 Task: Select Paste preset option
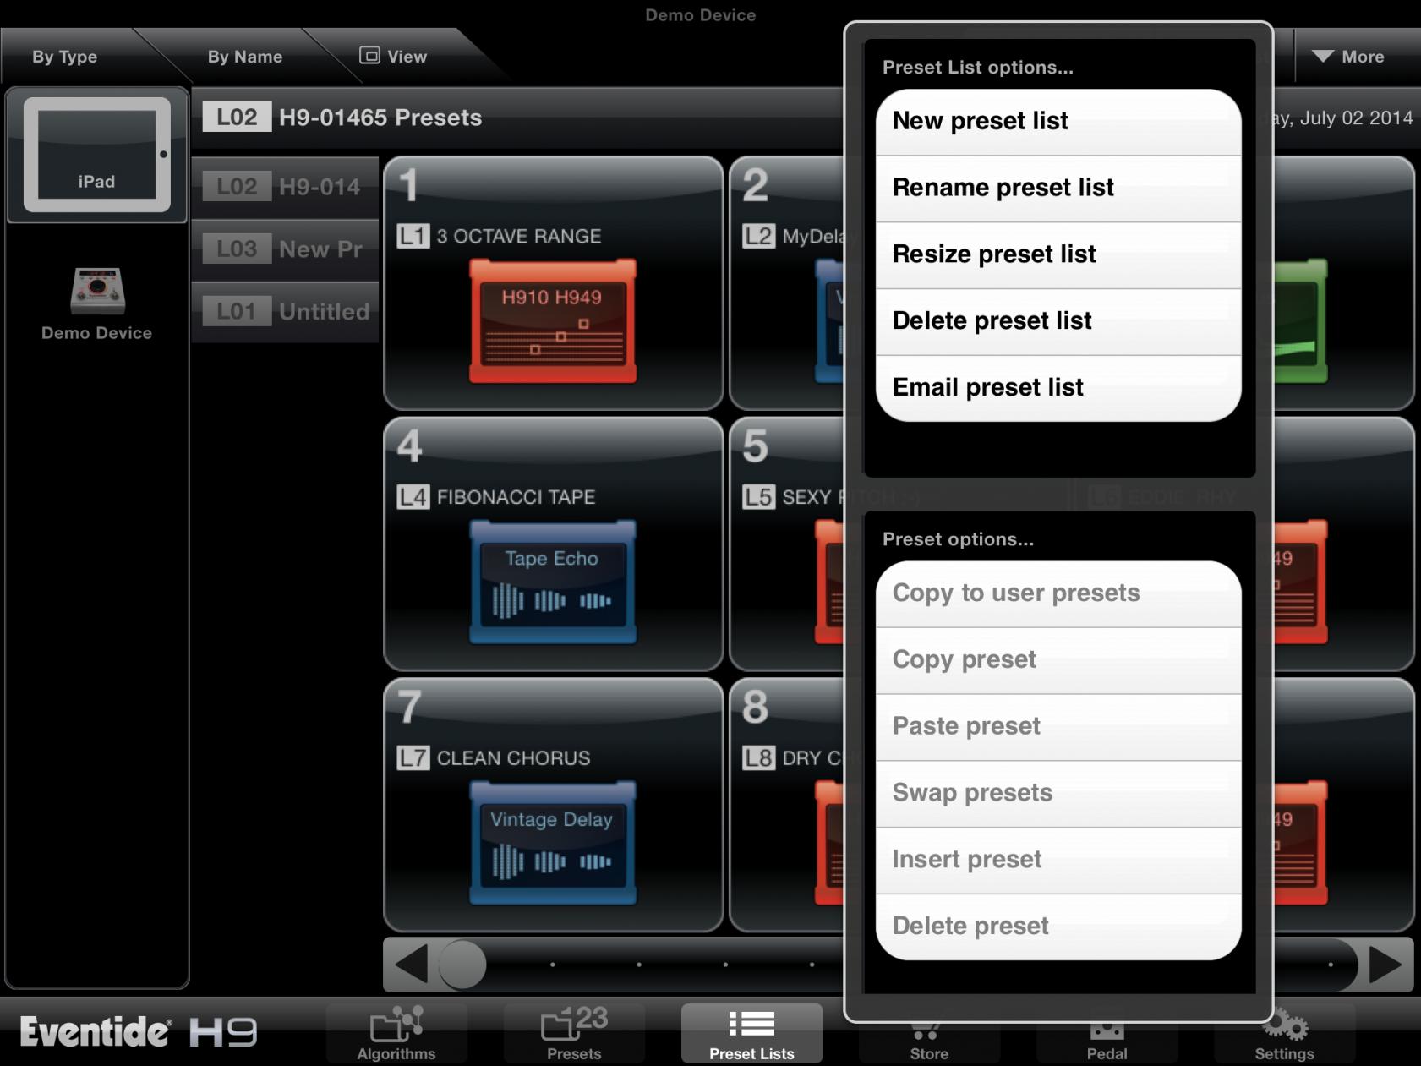pyautogui.click(x=1058, y=727)
